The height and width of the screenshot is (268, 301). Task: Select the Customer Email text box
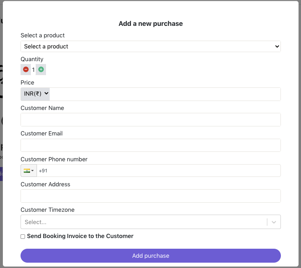[151, 145]
